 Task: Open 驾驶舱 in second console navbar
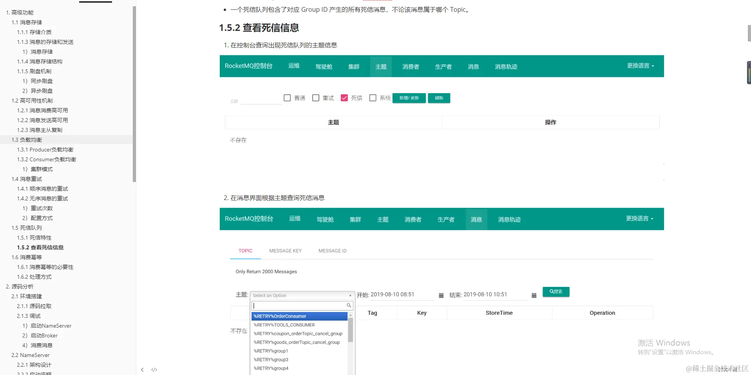[x=325, y=219]
